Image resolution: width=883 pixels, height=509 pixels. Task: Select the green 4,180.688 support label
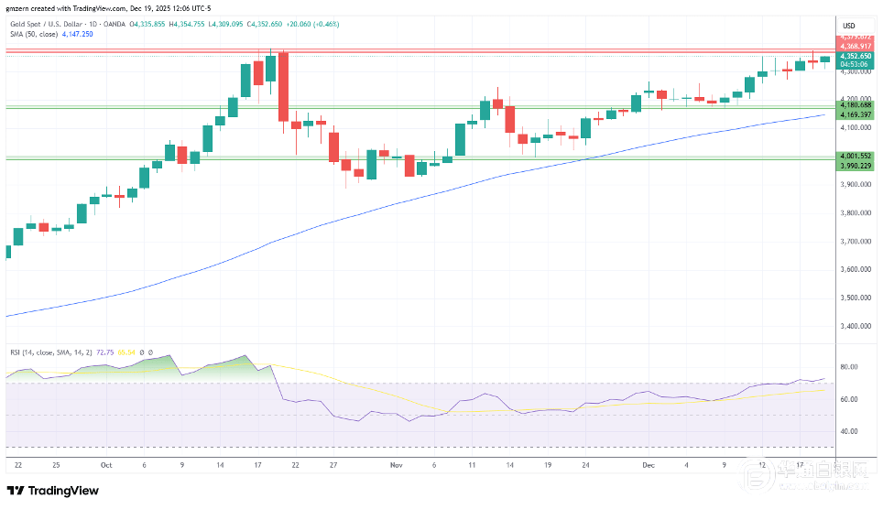[x=856, y=104]
